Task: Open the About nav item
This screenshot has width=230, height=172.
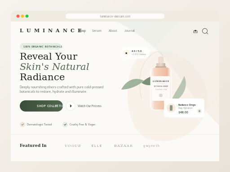Action: (x=113, y=31)
